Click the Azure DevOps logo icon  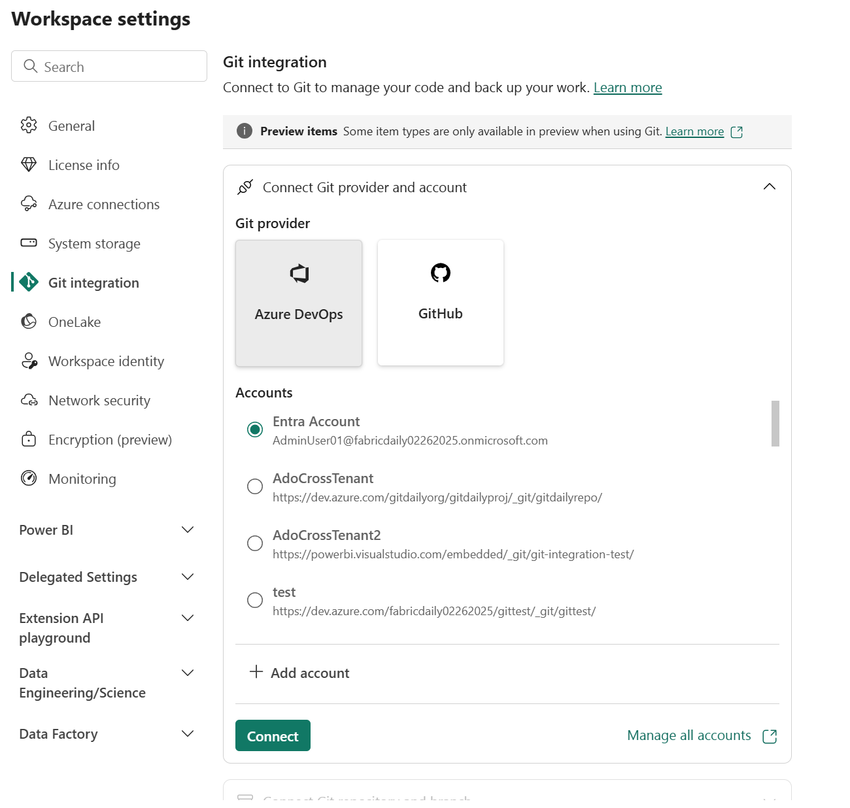pyautogui.click(x=299, y=273)
